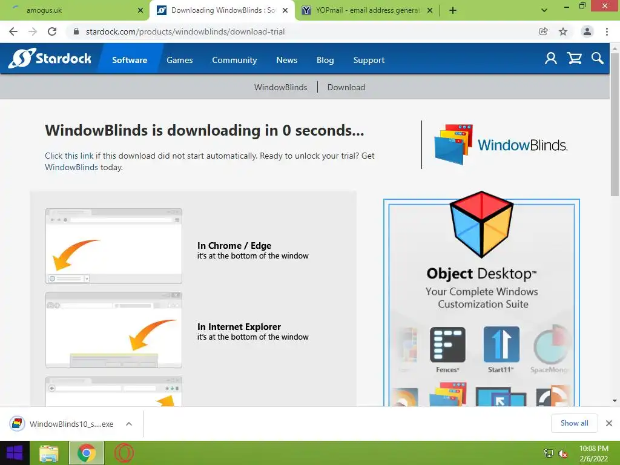Click the Download breadcrumb link

[346, 87]
